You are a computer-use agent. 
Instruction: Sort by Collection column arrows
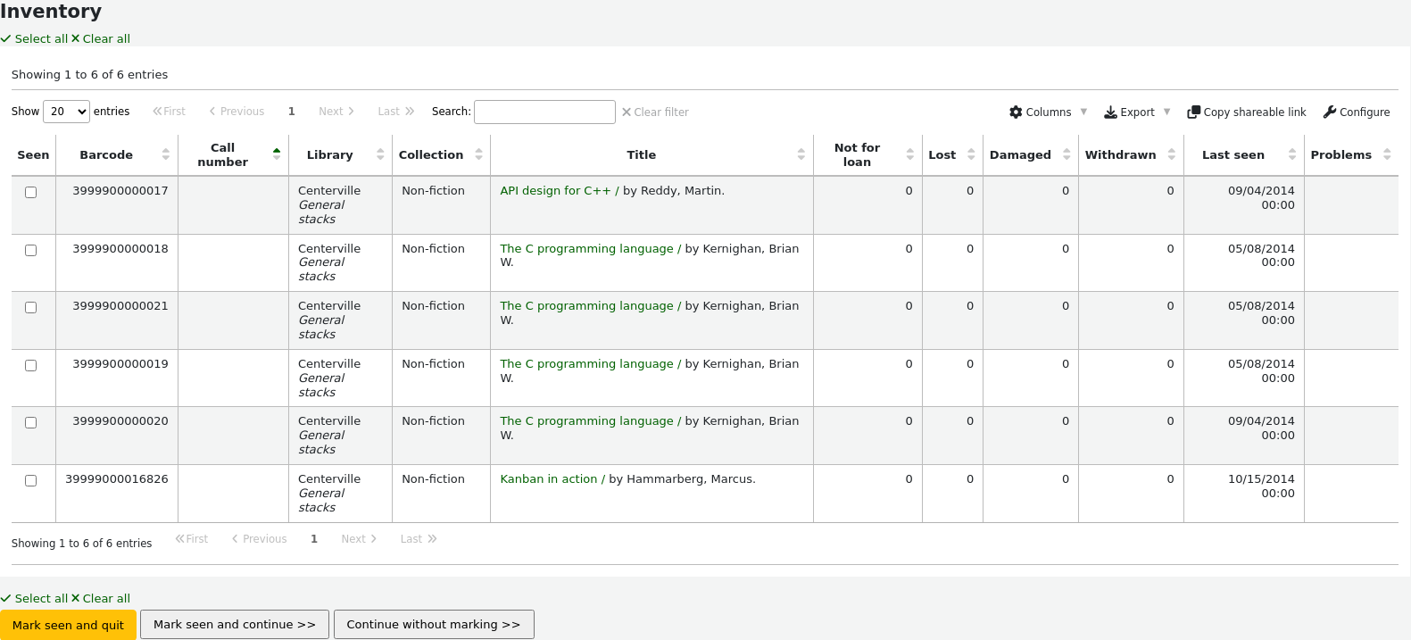(x=478, y=154)
